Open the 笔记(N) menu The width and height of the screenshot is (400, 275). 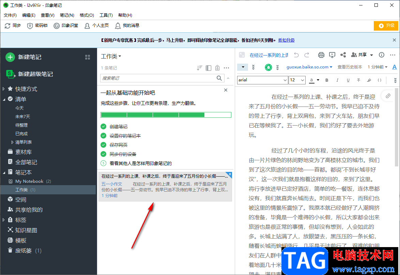tap(67, 15)
